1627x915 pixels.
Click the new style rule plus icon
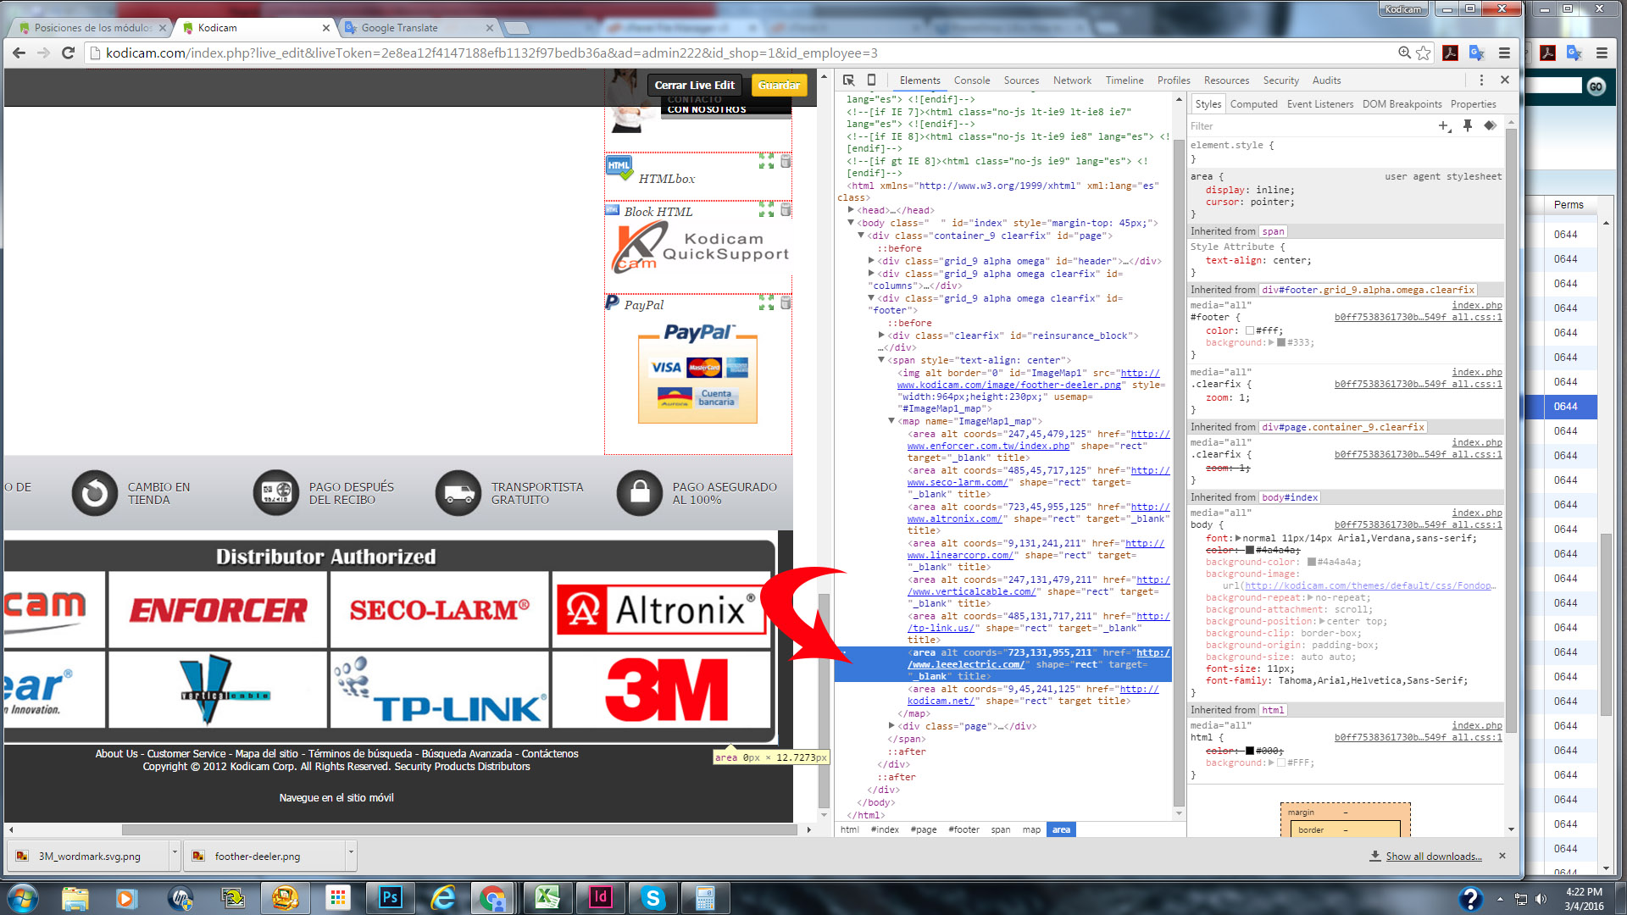(x=1444, y=125)
